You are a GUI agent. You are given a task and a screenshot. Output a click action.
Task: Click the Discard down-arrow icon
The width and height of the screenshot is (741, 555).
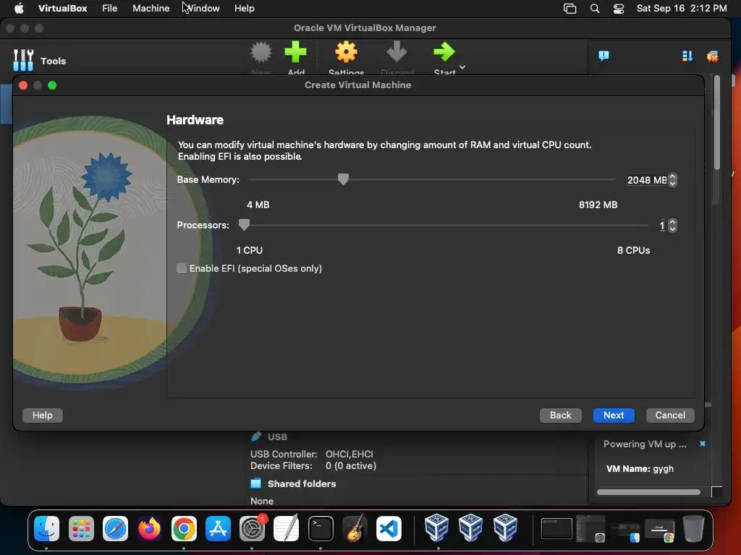click(x=397, y=51)
